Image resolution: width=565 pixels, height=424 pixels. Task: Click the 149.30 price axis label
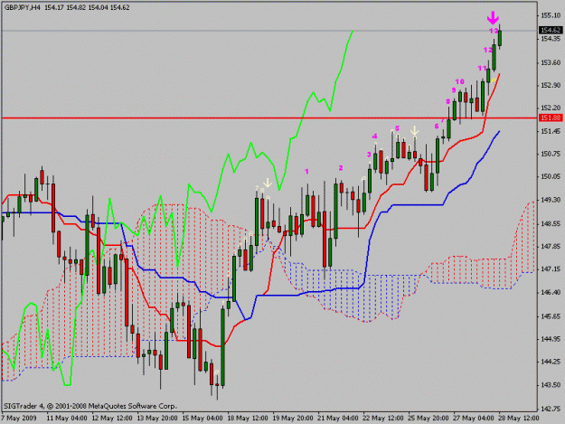click(x=550, y=200)
